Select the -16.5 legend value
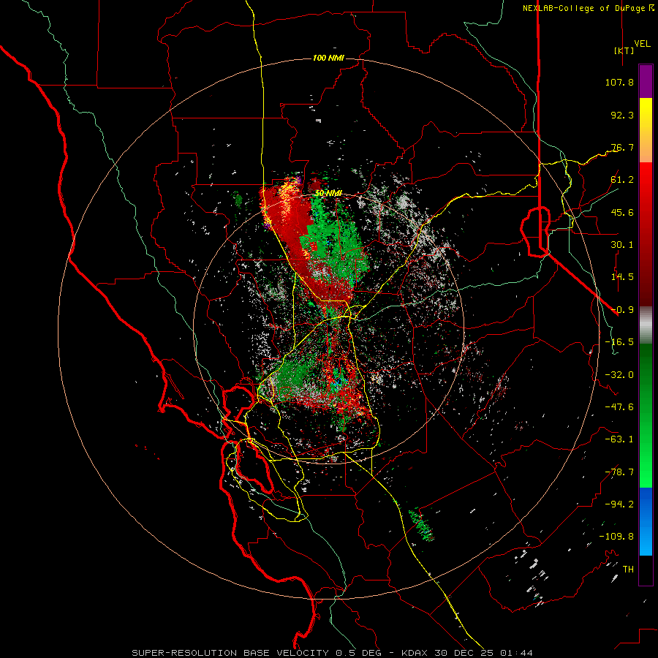 click(x=619, y=342)
